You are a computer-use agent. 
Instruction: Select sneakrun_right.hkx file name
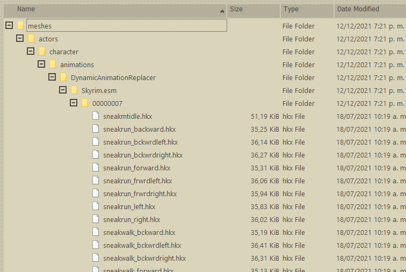pyautogui.click(x=132, y=220)
